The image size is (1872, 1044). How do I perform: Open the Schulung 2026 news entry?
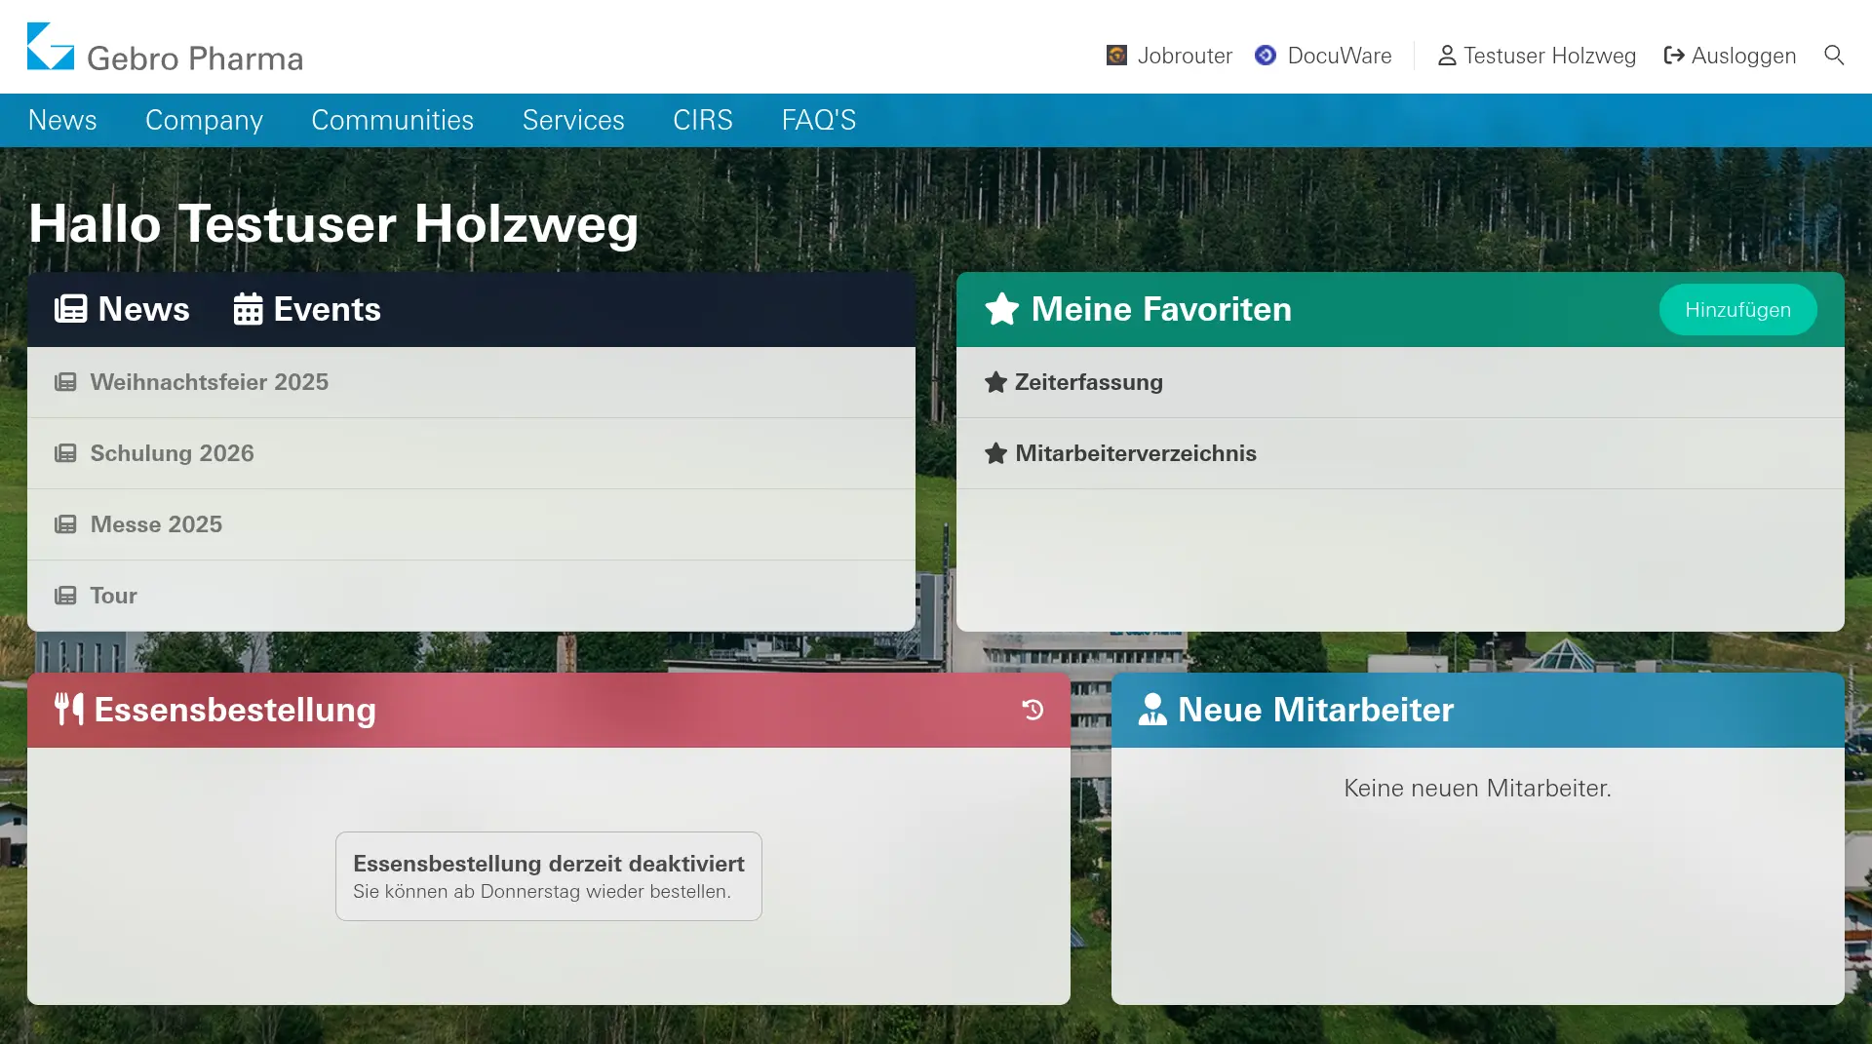172,453
